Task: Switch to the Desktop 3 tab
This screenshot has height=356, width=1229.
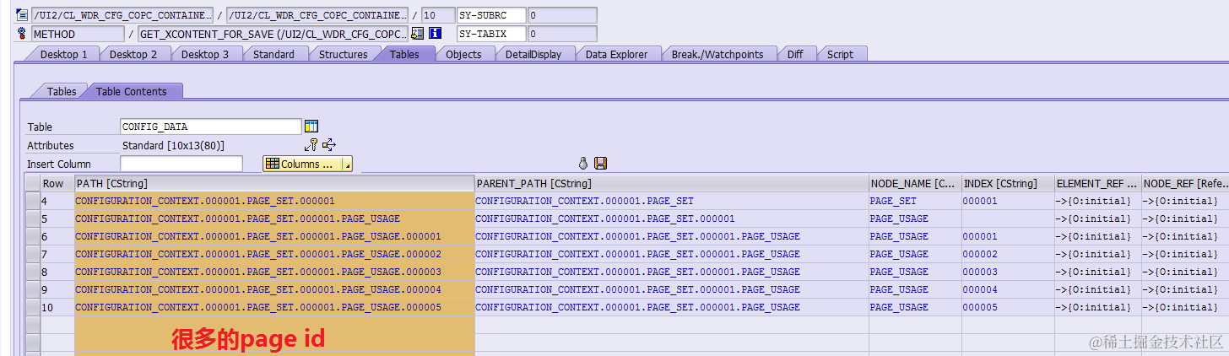Action: pyautogui.click(x=205, y=54)
